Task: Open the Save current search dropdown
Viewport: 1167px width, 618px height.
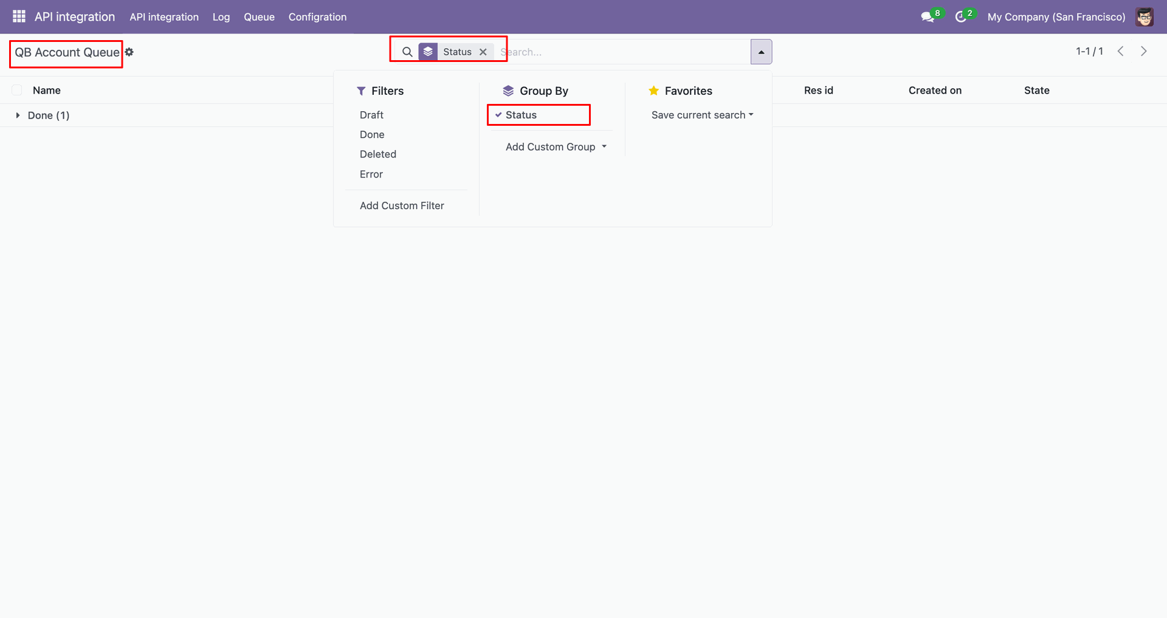Action: (702, 115)
